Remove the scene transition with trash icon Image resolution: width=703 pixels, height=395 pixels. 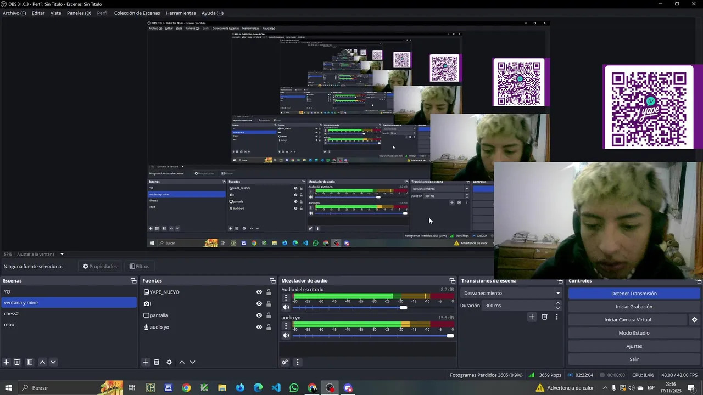[x=545, y=317]
